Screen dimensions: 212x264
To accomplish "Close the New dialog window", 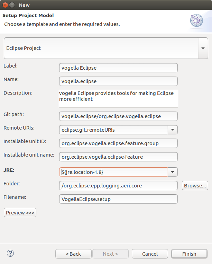I will tap(6, 5).
